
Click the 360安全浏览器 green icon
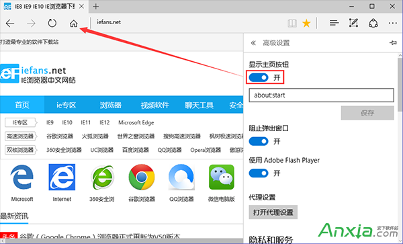click(x=102, y=177)
